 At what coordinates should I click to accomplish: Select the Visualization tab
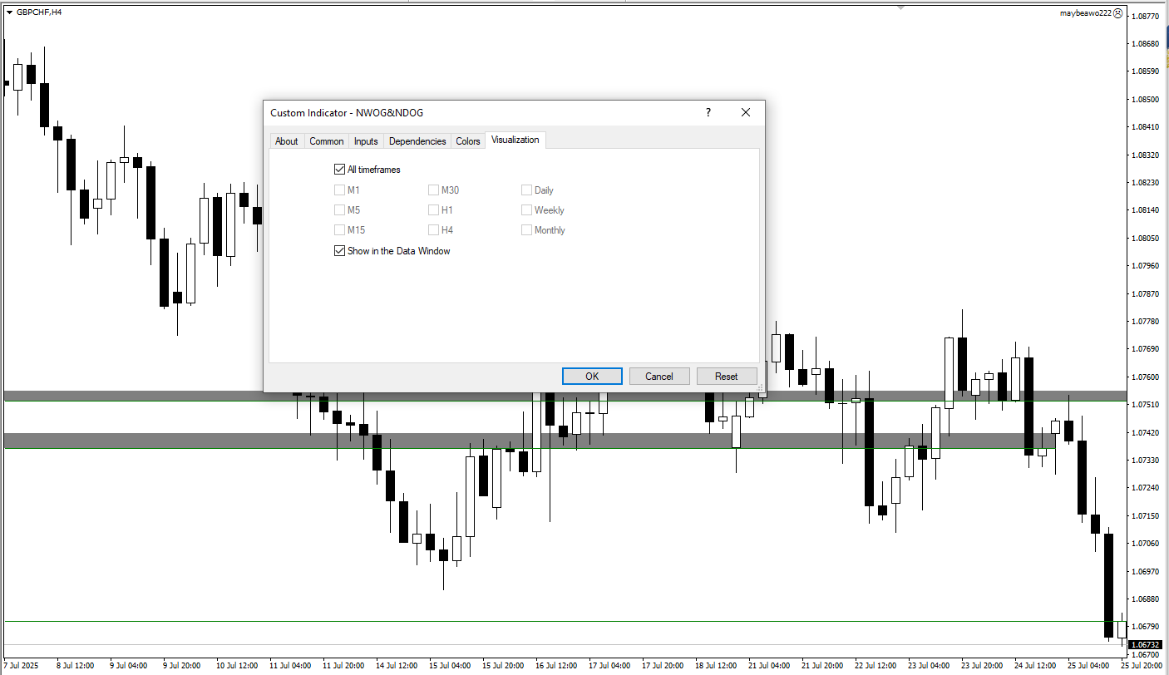515,140
